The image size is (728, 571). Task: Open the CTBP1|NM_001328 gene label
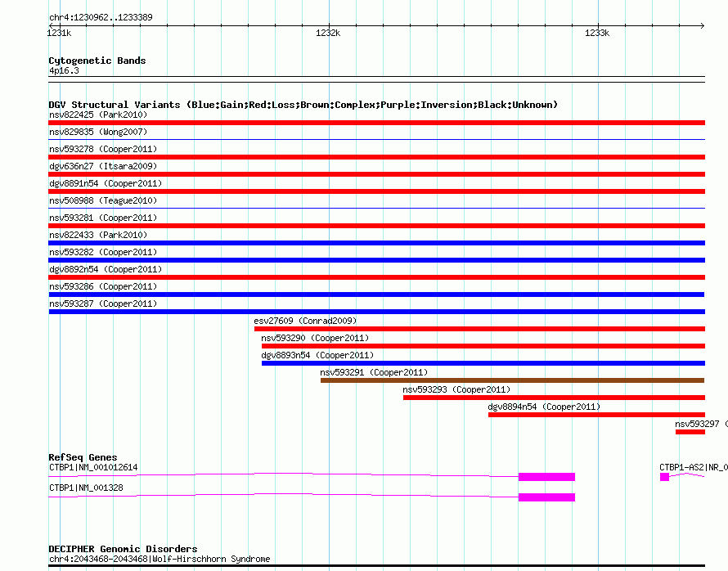point(86,488)
